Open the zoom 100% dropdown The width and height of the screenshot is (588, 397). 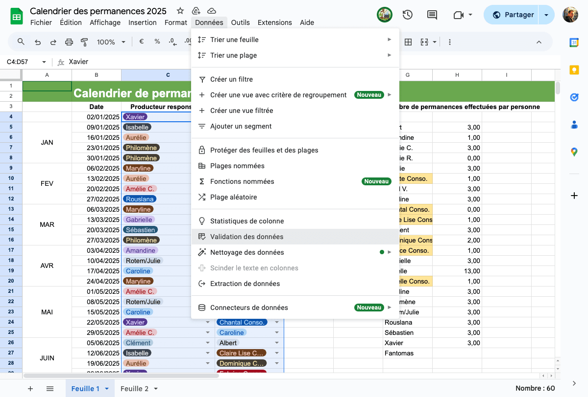111,42
